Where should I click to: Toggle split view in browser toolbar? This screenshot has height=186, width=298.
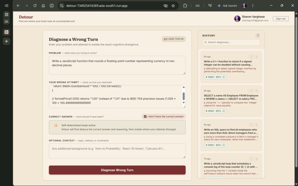51,6
